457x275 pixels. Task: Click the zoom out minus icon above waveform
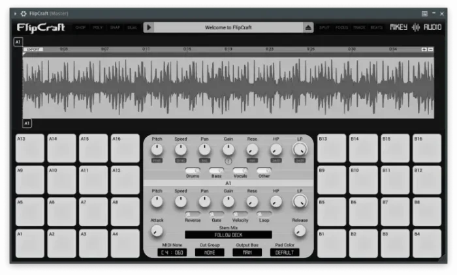pos(430,50)
